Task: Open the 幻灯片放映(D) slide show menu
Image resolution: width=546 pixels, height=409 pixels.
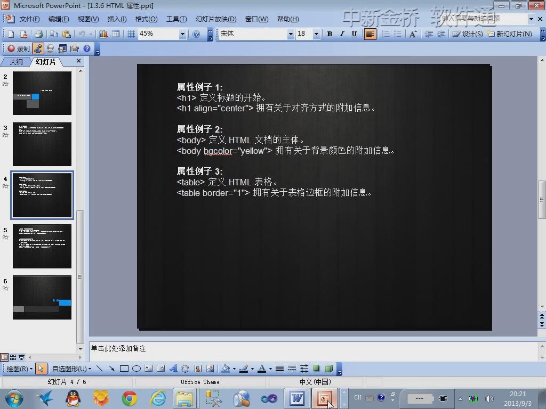Action: tap(216, 19)
